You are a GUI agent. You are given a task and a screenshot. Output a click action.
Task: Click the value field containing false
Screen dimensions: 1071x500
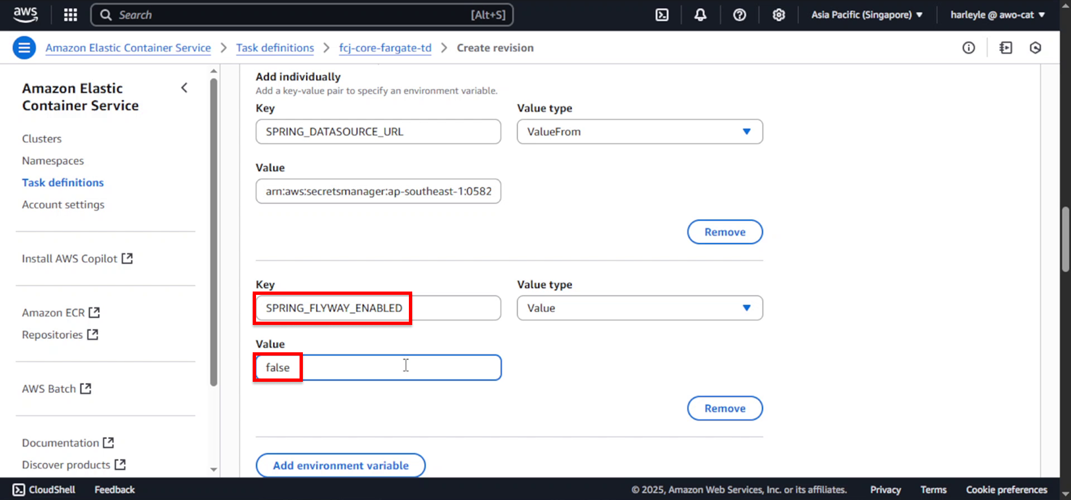coord(378,367)
